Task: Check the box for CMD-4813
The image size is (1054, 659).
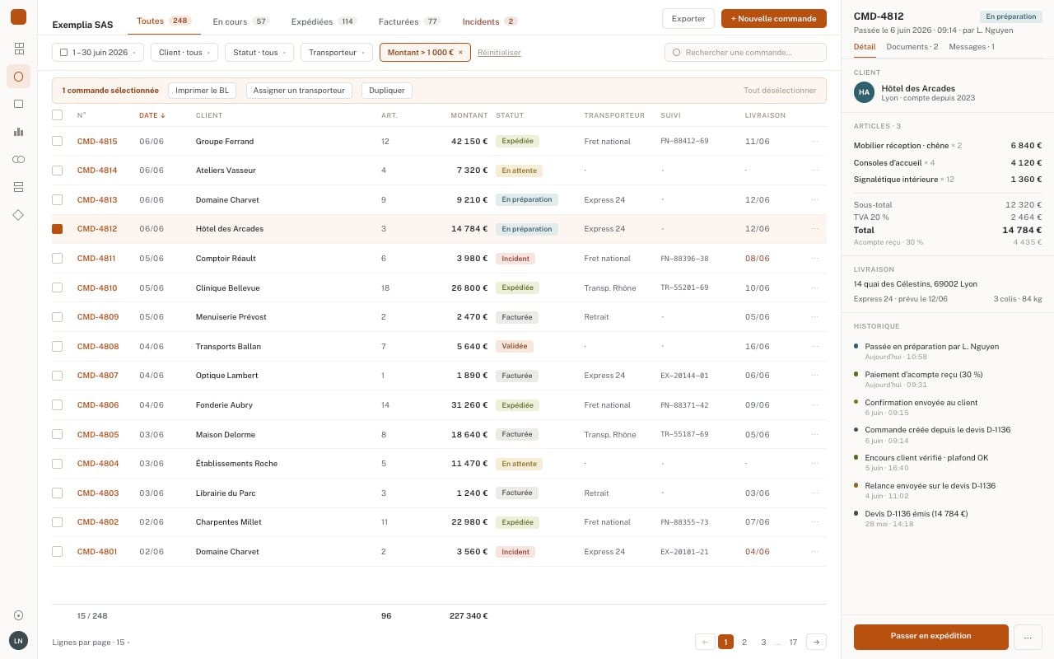Action: coord(57,200)
